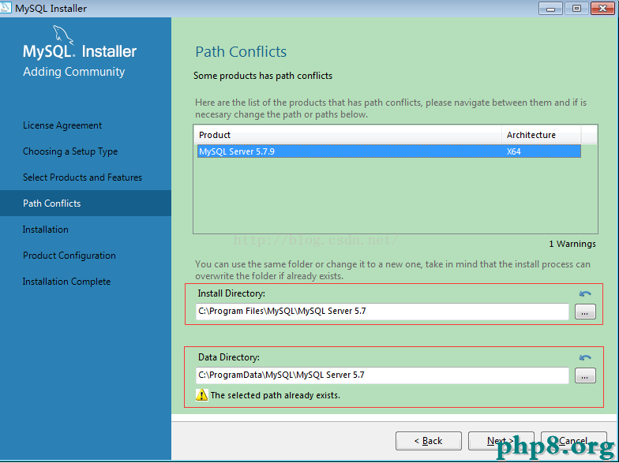
Task: Open Select Products and Features step
Action: [x=82, y=177]
